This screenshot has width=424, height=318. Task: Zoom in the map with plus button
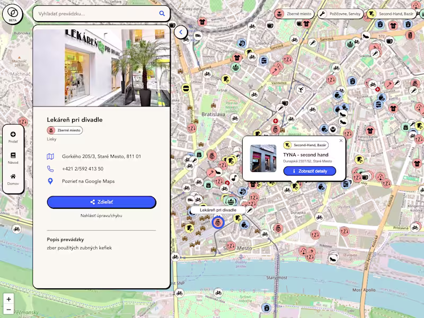tap(8, 299)
